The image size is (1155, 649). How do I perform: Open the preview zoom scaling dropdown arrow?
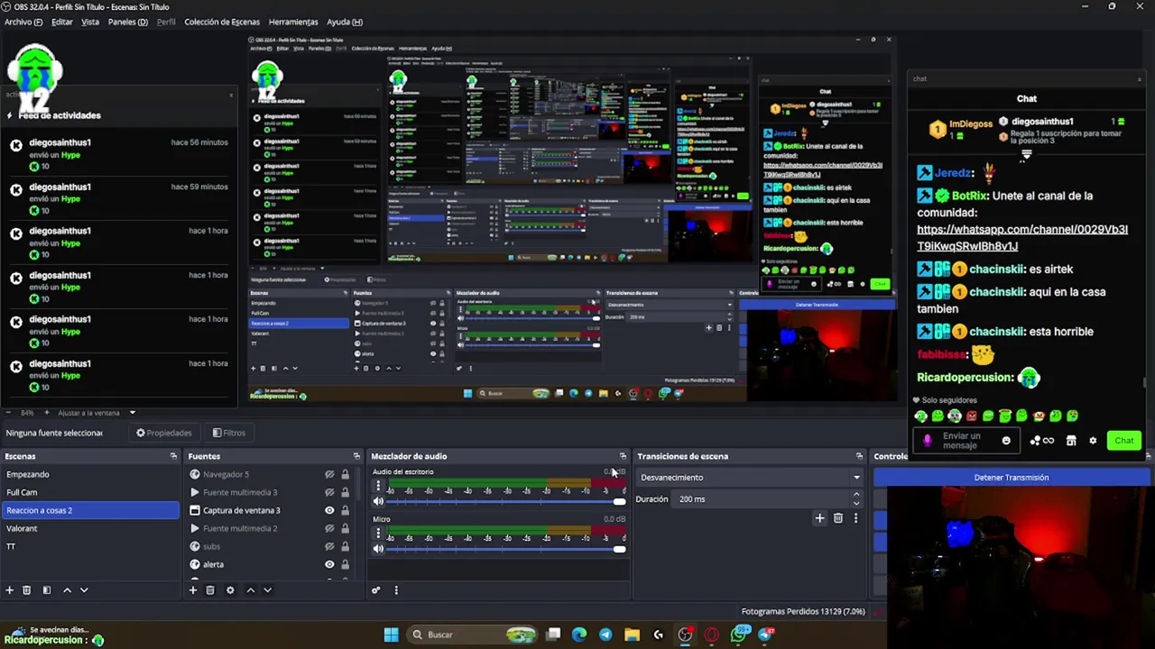pos(133,413)
